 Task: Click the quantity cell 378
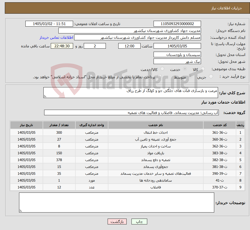59,160
